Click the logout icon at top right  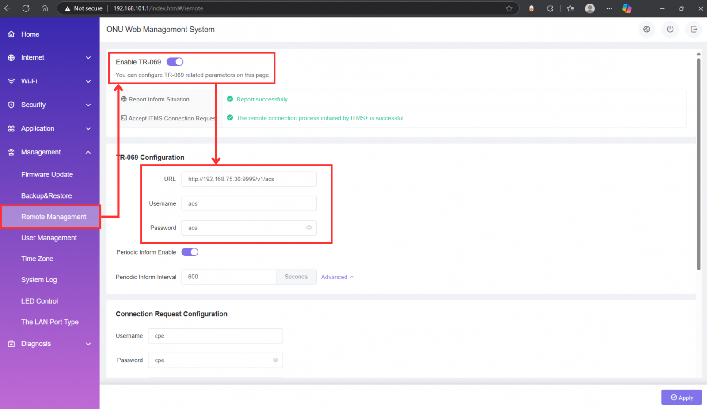pyautogui.click(x=694, y=29)
